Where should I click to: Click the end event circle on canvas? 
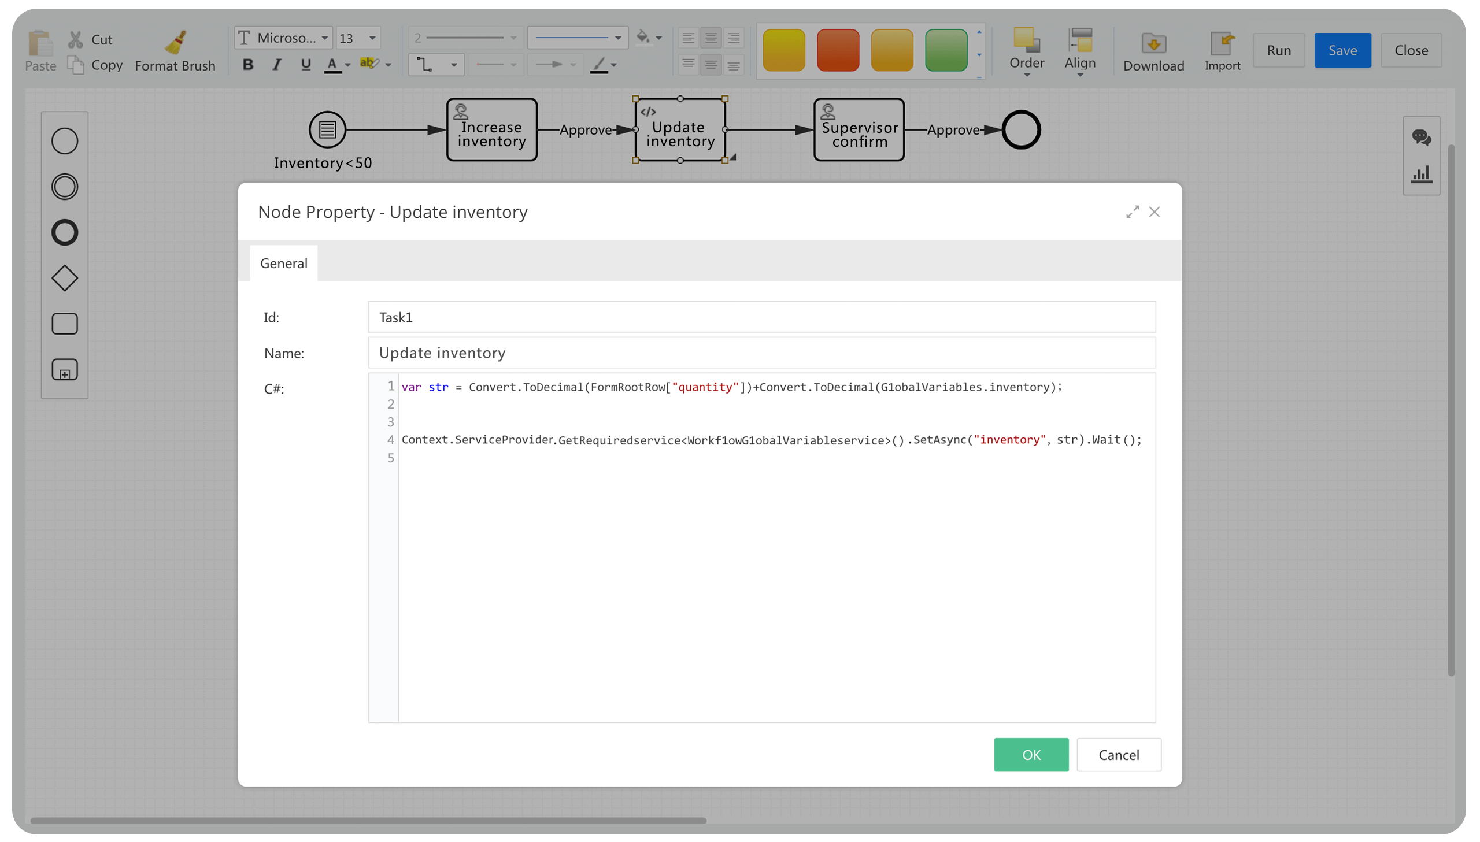pyautogui.click(x=1021, y=129)
